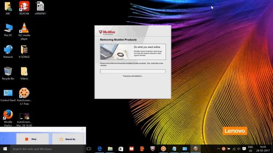Switch to the active McAfee removal tool taskbar icon
The width and height of the screenshot is (273, 153).
tap(195, 149)
